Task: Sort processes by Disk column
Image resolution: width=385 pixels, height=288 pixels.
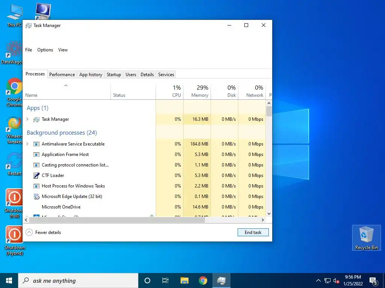Action: coord(224,92)
